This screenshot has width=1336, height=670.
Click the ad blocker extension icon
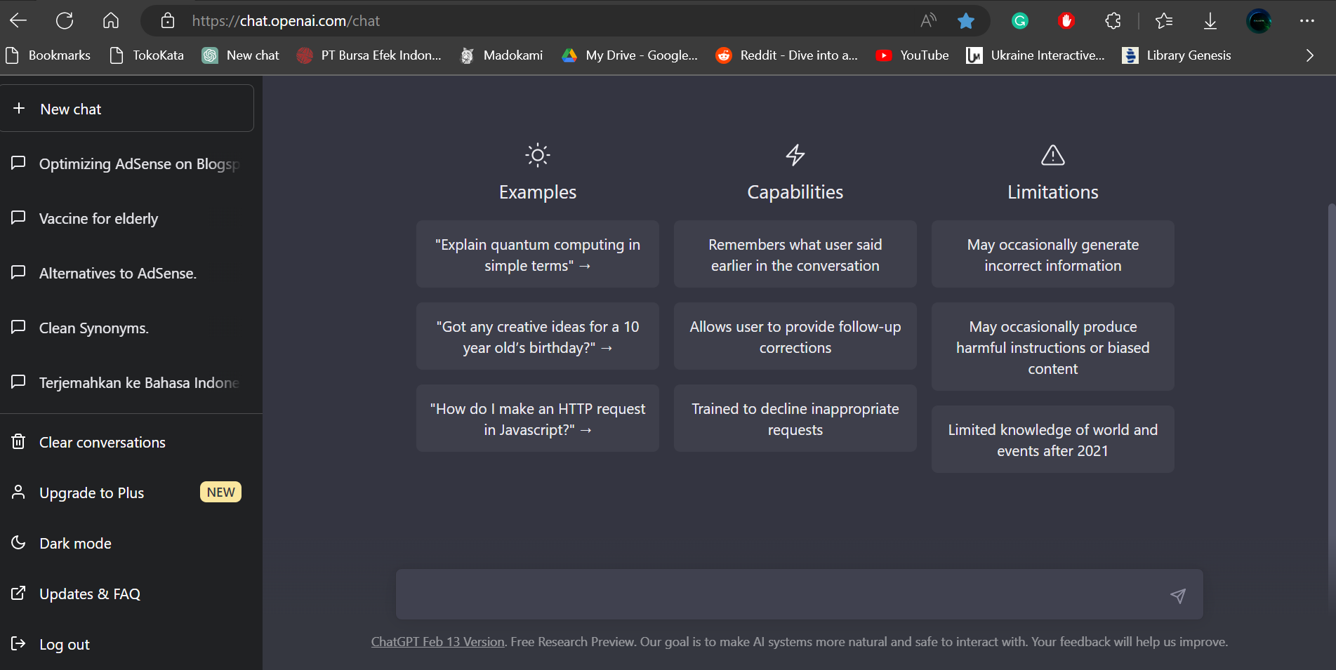pos(1066,20)
